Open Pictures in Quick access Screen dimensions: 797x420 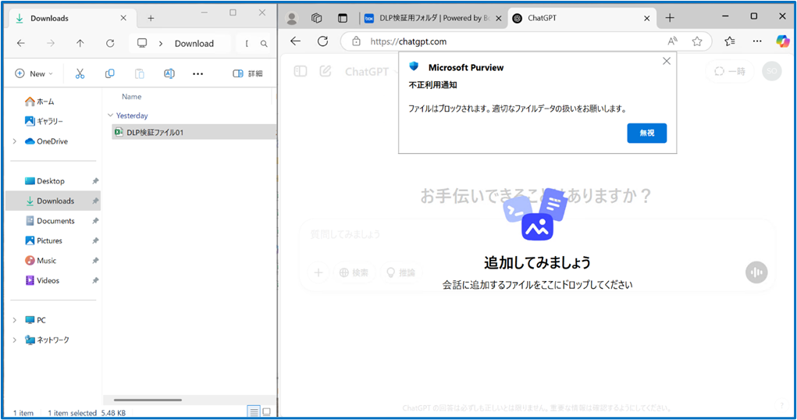(44, 240)
